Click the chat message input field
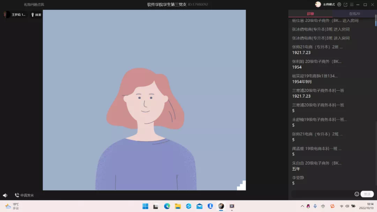The height and width of the screenshot is (212, 377). click(322, 194)
